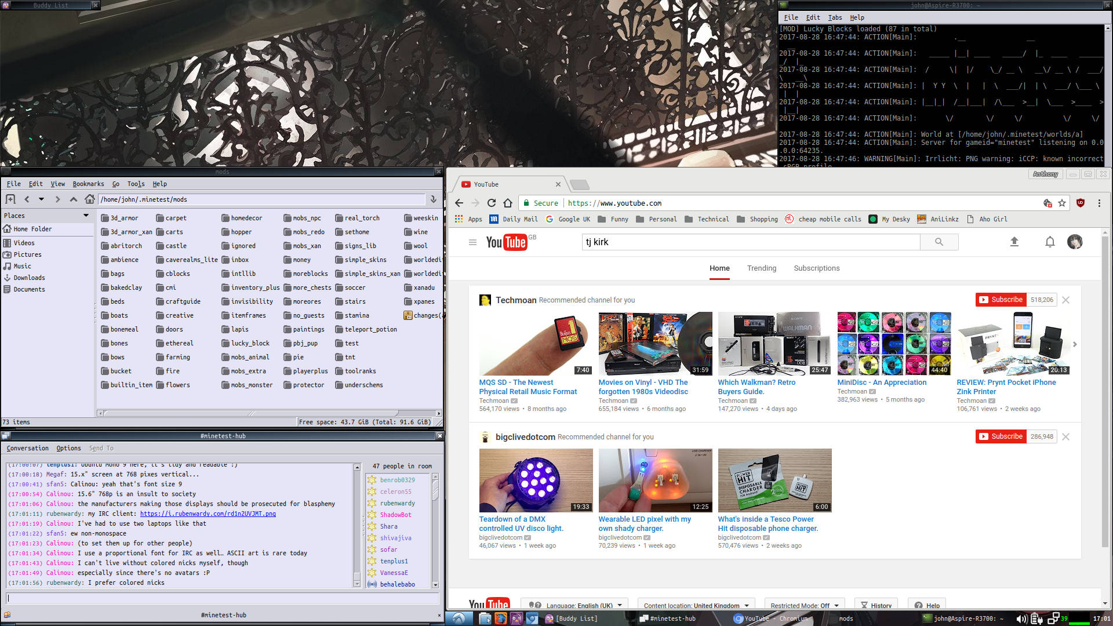Open the YouTube hamburger guide menu
Viewport: 1113px width, 626px height.
point(472,242)
